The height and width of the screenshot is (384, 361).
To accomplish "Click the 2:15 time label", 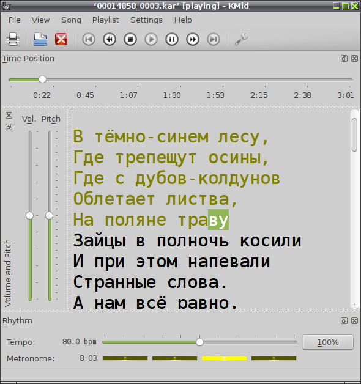I will click(x=259, y=95).
